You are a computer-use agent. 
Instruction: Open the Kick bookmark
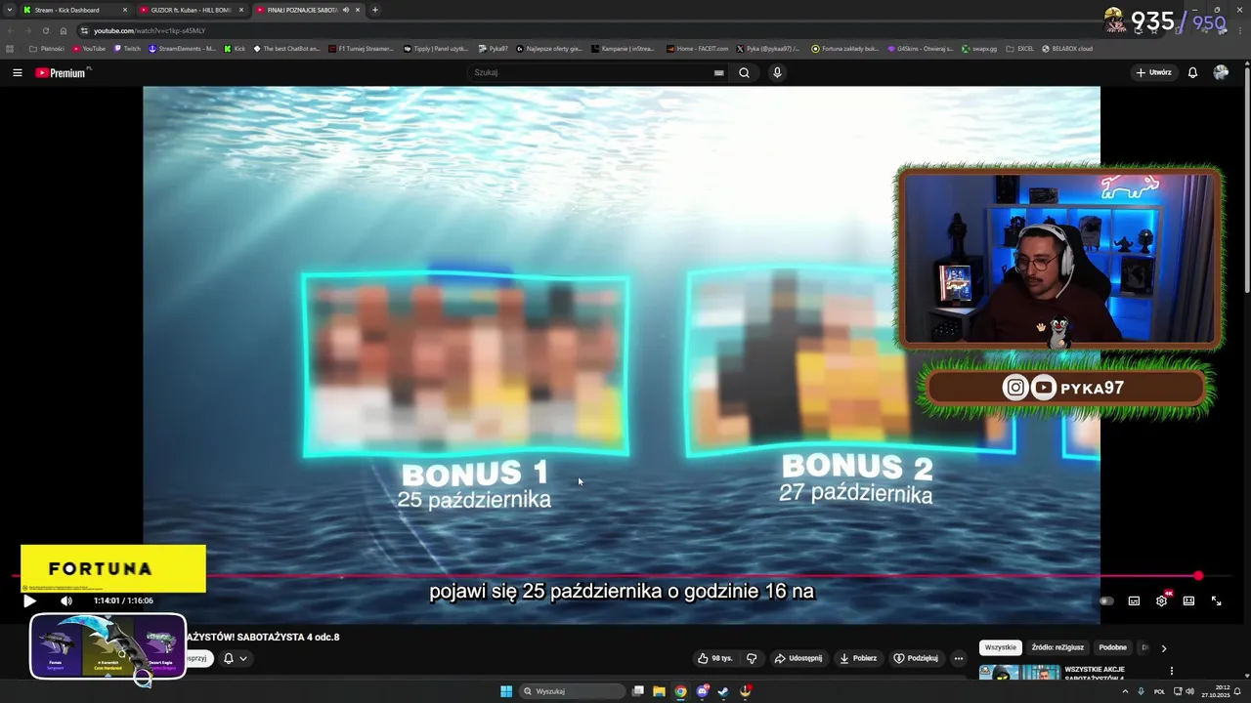[235, 48]
